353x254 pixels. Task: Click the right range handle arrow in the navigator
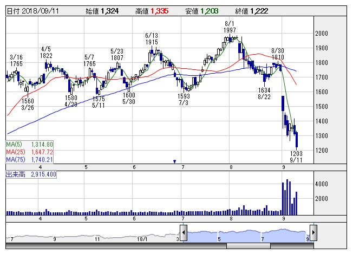313,232
